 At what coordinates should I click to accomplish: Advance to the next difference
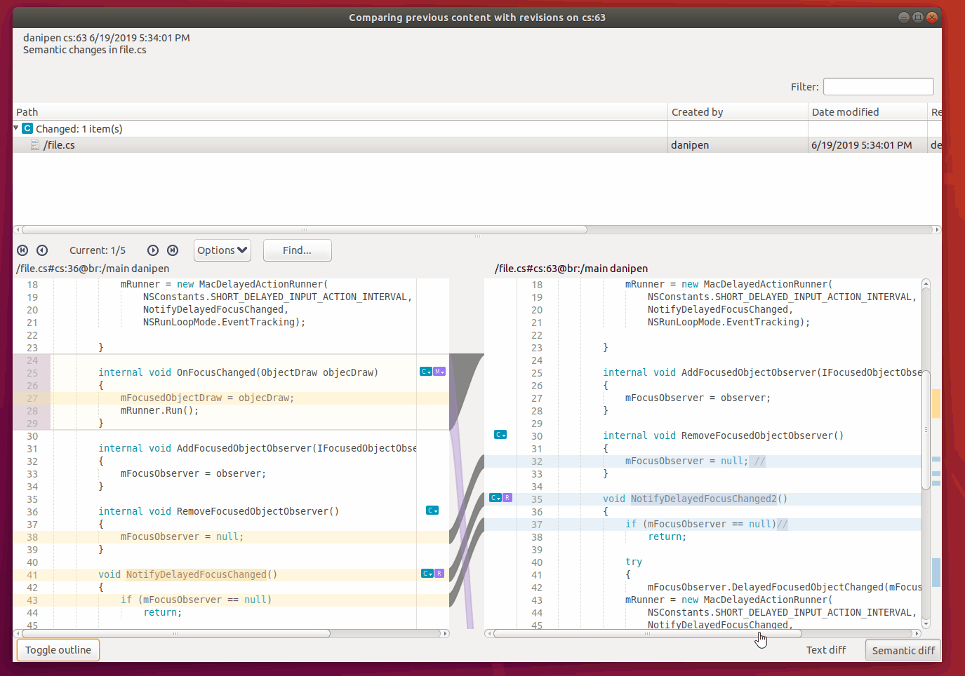(x=152, y=250)
